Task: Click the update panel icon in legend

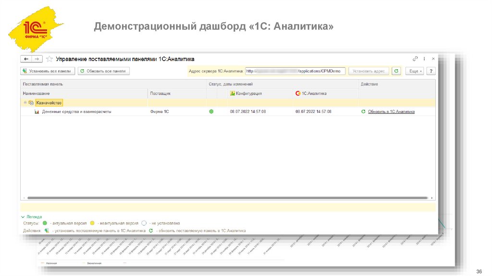Action: pyautogui.click(x=151, y=230)
